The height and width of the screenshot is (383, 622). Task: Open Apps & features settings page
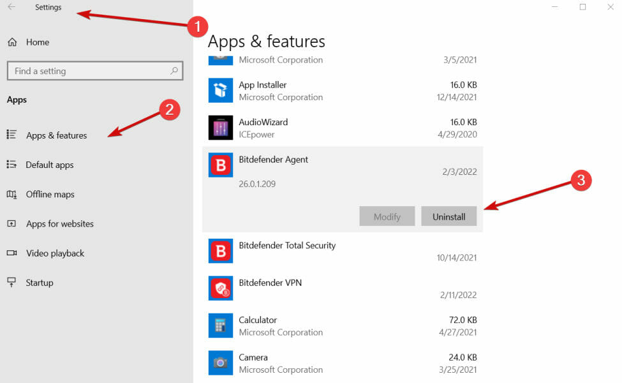pyautogui.click(x=56, y=135)
